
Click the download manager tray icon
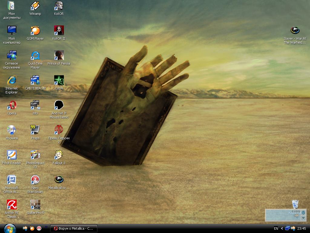click(x=293, y=228)
